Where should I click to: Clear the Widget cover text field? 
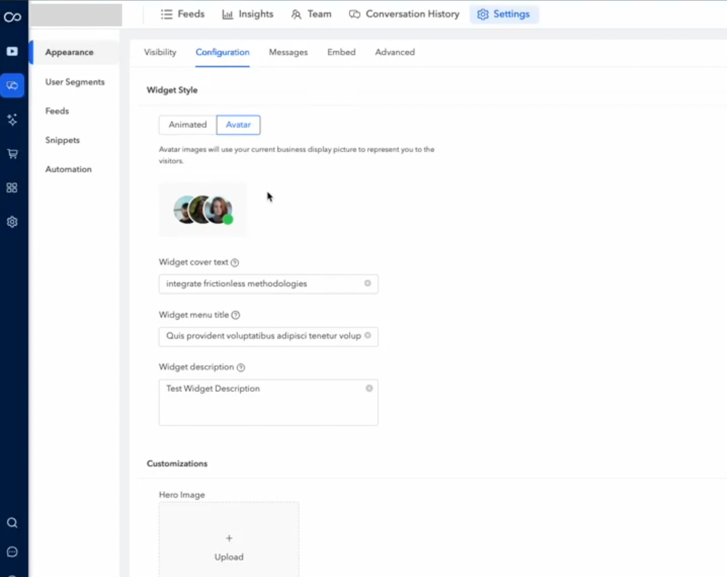pyautogui.click(x=368, y=283)
